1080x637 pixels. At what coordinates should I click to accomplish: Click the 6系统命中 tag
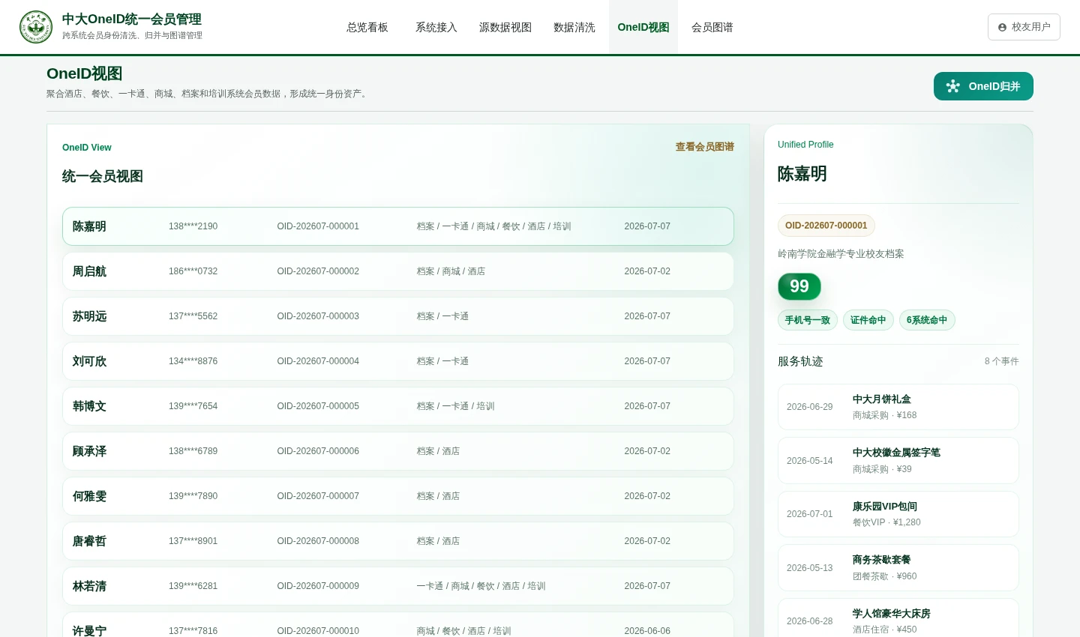927,320
